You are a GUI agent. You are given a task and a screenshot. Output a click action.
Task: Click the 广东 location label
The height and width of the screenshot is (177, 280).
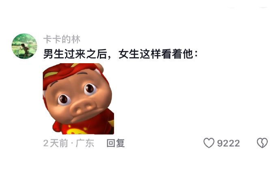click(85, 143)
